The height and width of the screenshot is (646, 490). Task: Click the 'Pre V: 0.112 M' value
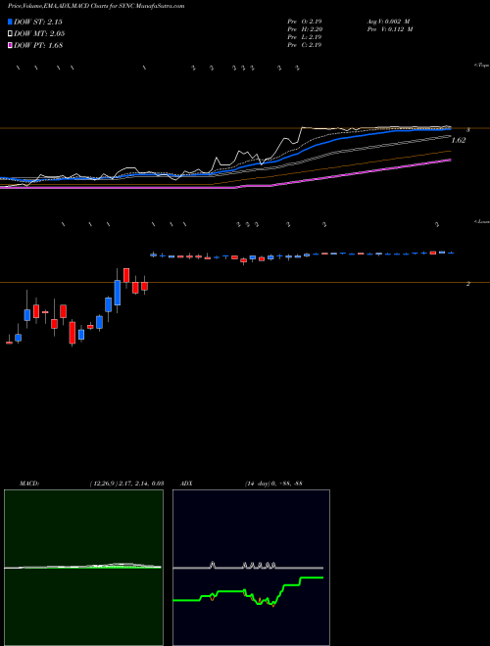tap(390, 29)
